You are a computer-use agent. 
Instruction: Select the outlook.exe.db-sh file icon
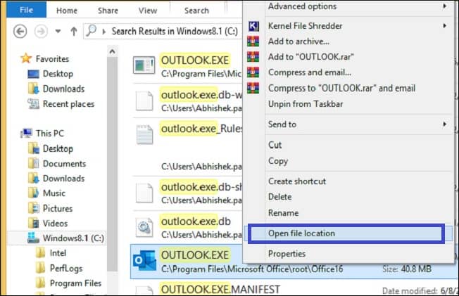click(144, 193)
